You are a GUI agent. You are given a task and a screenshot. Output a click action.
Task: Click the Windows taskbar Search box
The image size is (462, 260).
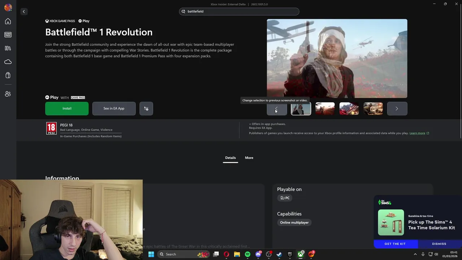pos(184,254)
